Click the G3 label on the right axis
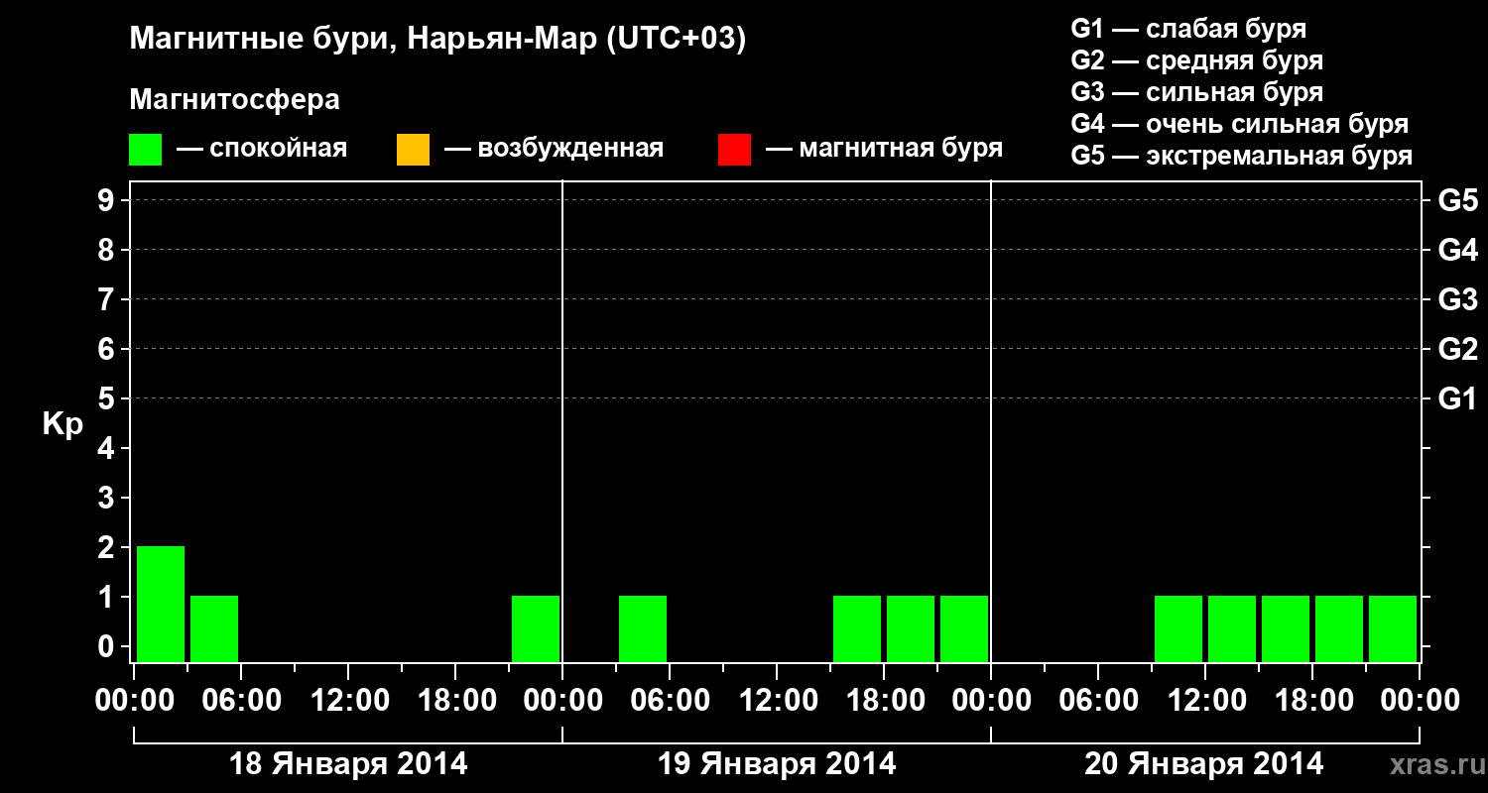This screenshot has width=1488, height=793. point(1458,300)
